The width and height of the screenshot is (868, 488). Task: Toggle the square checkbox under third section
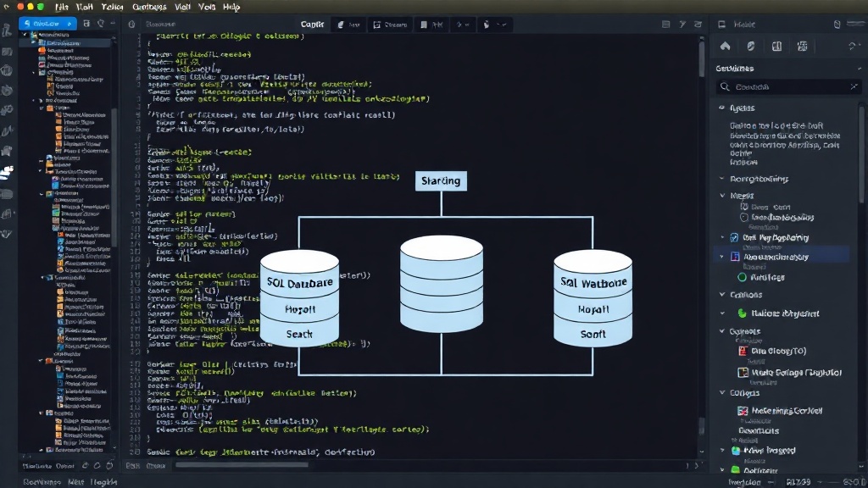744,207
